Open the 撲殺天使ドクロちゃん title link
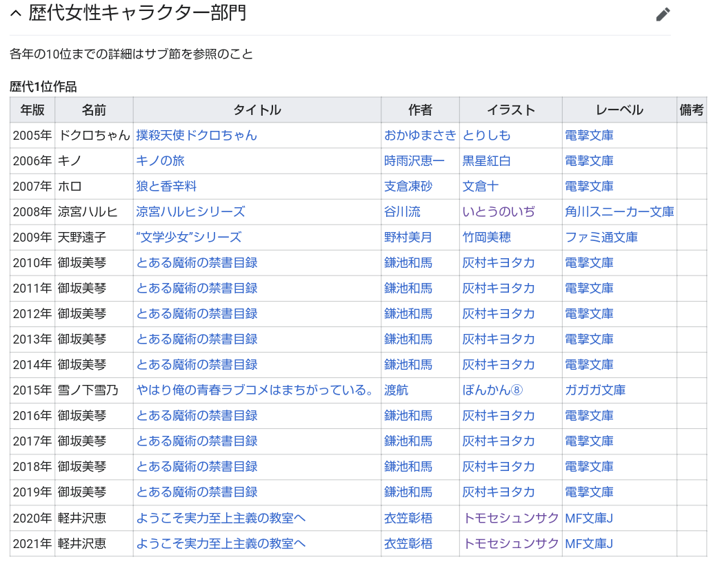711x566 pixels. (196, 136)
